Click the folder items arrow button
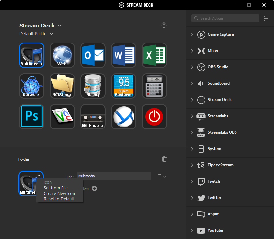 point(94,188)
